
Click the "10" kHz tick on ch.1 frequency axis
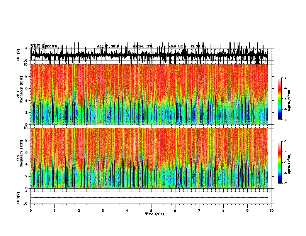click(26, 64)
